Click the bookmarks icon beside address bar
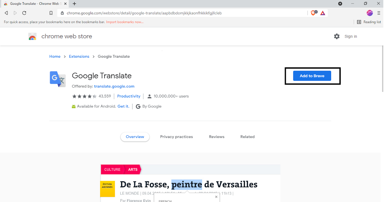This screenshot has width=385, height=202. (x=51, y=13)
